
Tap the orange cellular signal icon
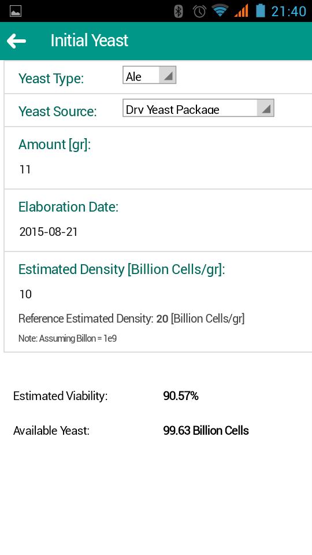click(x=241, y=11)
